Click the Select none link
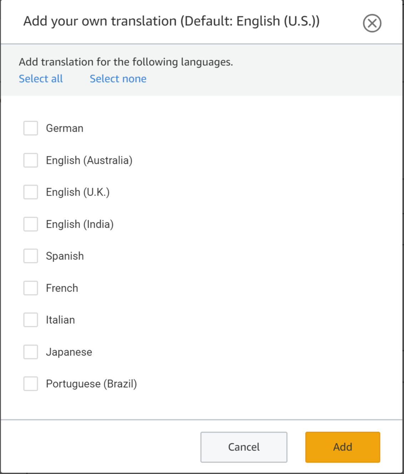Screen dimensions: 404x474 point(118,79)
